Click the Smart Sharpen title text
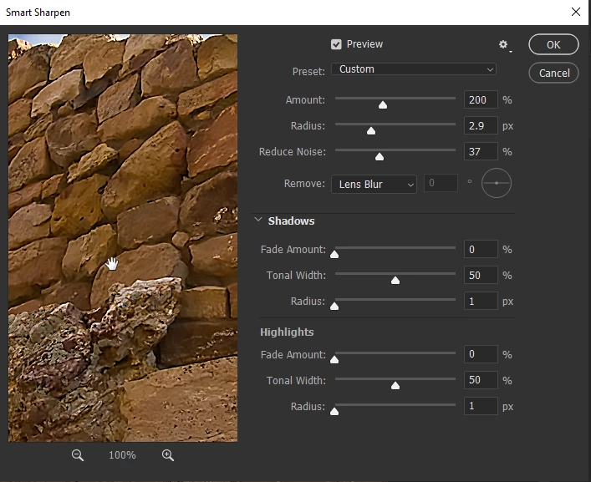591x482 pixels. [38, 13]
